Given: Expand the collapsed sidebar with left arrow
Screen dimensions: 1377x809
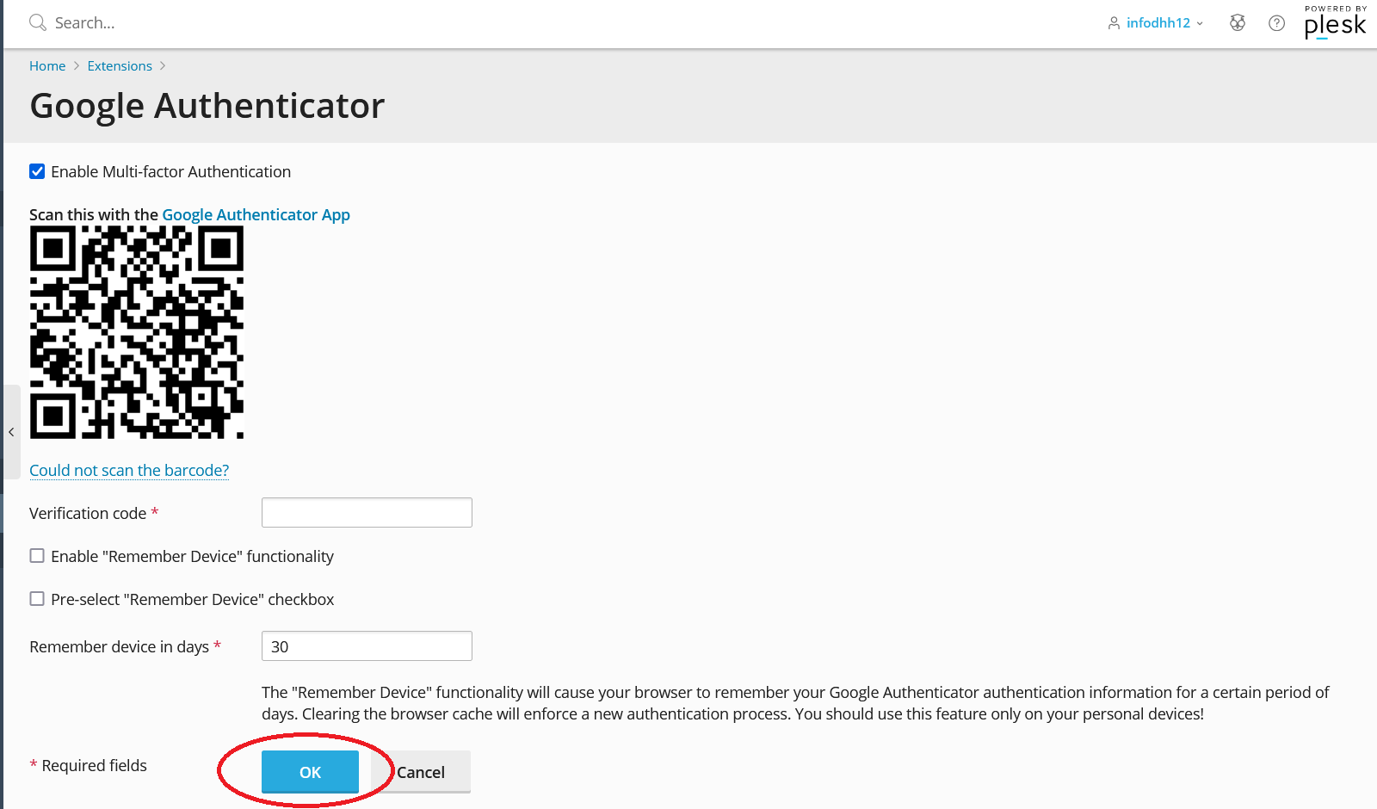Looking at the screenshot, I should (x=11, y=432).
